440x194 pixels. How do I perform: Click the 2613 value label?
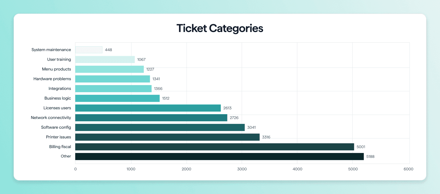click(x=227, y=108)
